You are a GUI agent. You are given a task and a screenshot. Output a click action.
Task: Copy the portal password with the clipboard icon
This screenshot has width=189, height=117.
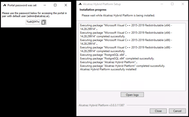[x=43, y=22]
